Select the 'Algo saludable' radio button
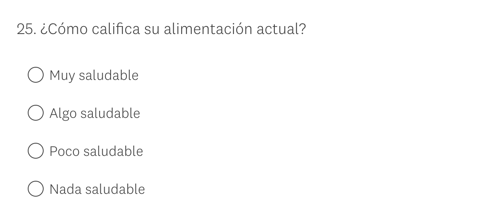This screenshot has width=483, height=216. pos(36,113)
